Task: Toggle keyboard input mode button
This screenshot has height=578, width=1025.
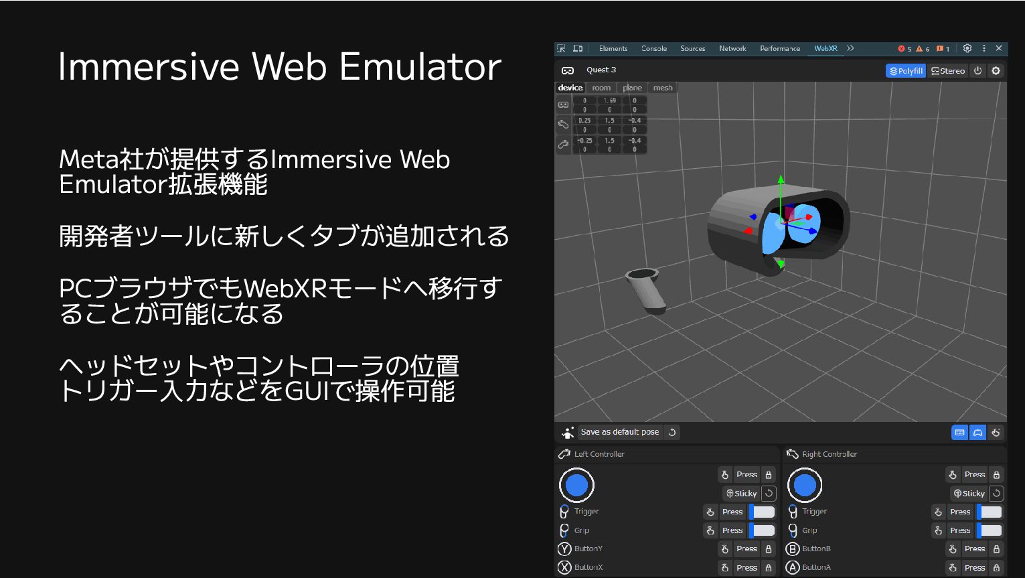Action: [960, 433]
